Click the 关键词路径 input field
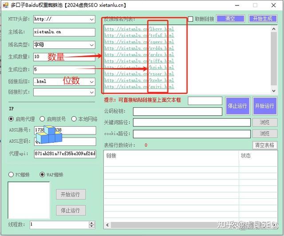Viewport: 284px width, 236px height. tap(192, 122)
